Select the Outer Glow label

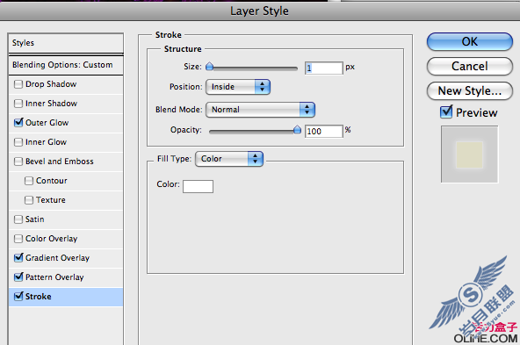[47, 123]
